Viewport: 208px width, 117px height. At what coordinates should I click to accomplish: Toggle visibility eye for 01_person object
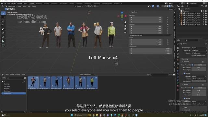pyautogui.click(x=203, y=13)
